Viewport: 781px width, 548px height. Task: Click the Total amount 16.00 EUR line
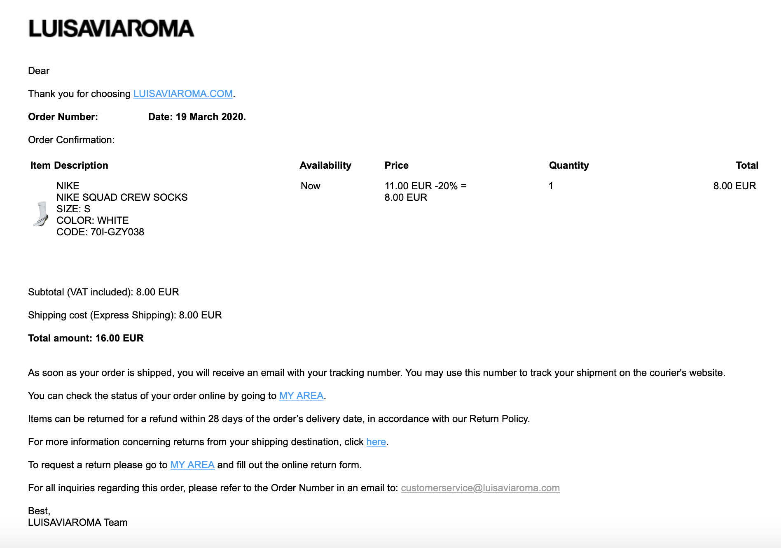tap(86, 338)
